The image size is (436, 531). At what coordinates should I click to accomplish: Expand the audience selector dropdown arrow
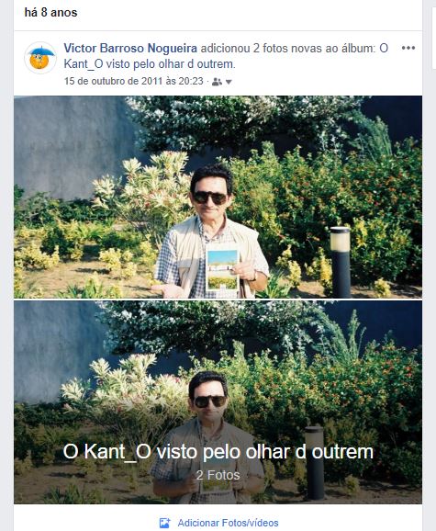click(229, 82)
